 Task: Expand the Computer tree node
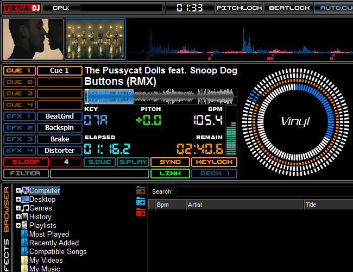[18, 191]
